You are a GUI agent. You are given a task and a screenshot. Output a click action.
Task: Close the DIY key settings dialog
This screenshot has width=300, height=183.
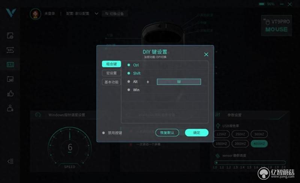(x=206, y=54)
